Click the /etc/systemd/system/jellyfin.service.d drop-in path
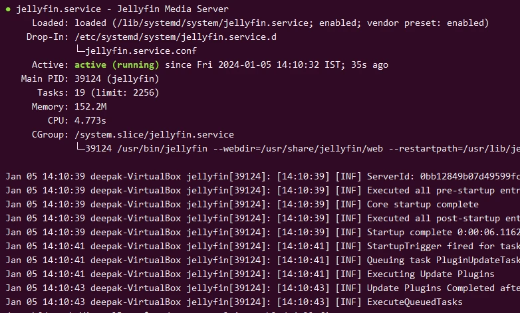Image resolution: width=520 pixels, height=313 pixels. pyautogui.click(x=176, y=37)
